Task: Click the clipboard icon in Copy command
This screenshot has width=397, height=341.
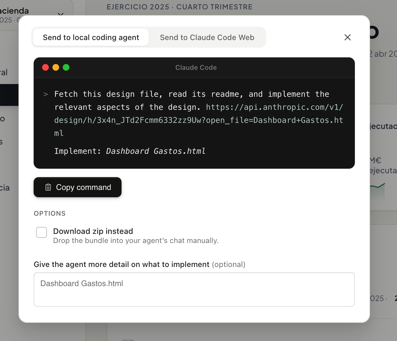Action: pos(48,187)
